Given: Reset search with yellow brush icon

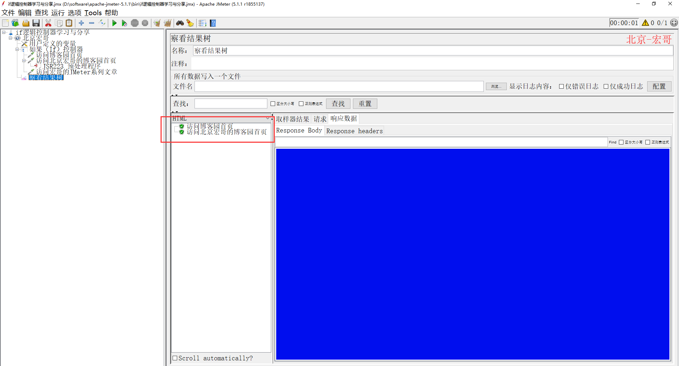Looking at the screenshot, I should 190,23.
